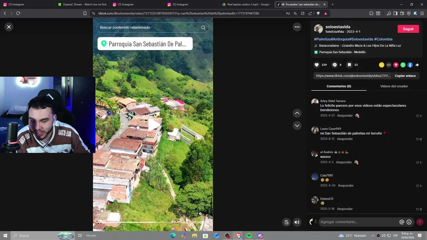Get the embed code icon

tap(389, 65)
